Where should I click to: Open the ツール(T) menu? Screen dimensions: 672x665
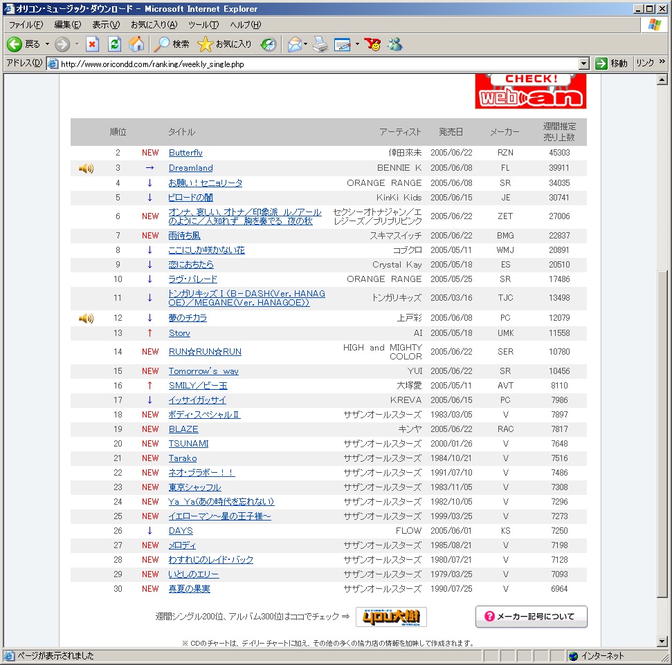point(203,25)
